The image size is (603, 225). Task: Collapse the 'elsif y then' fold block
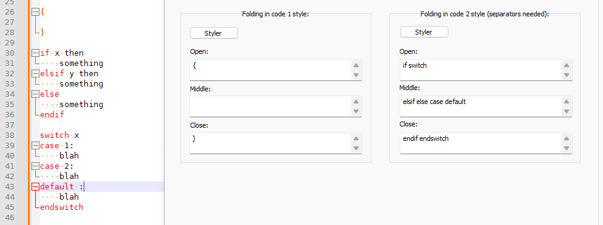coord(36,74)
